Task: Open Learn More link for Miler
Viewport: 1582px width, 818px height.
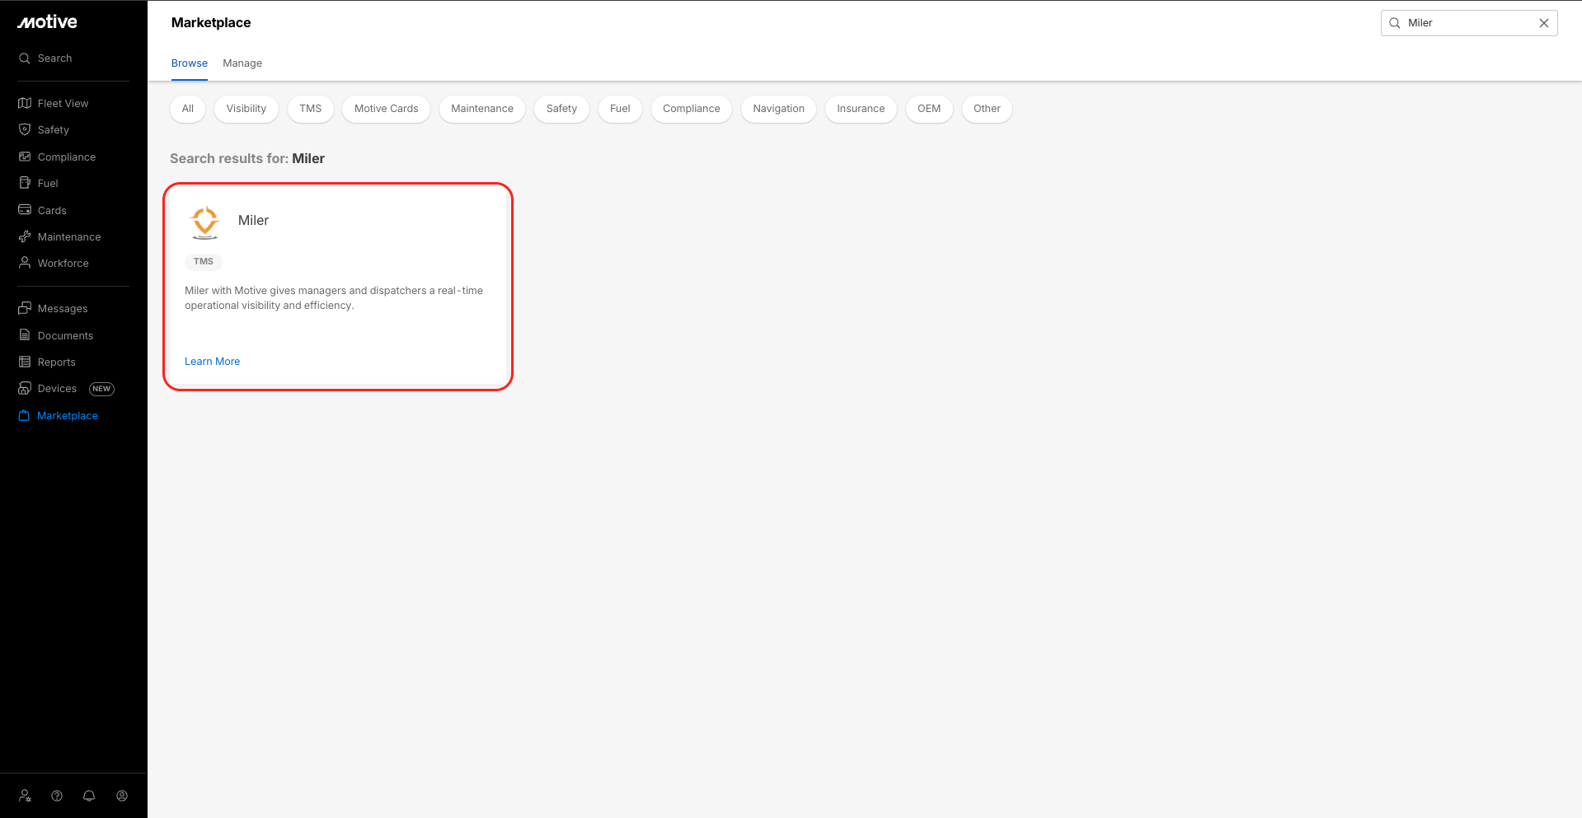Action: pos(212,362)
